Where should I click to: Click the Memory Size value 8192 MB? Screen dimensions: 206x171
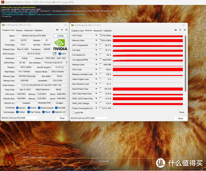(x=24, y=80)
